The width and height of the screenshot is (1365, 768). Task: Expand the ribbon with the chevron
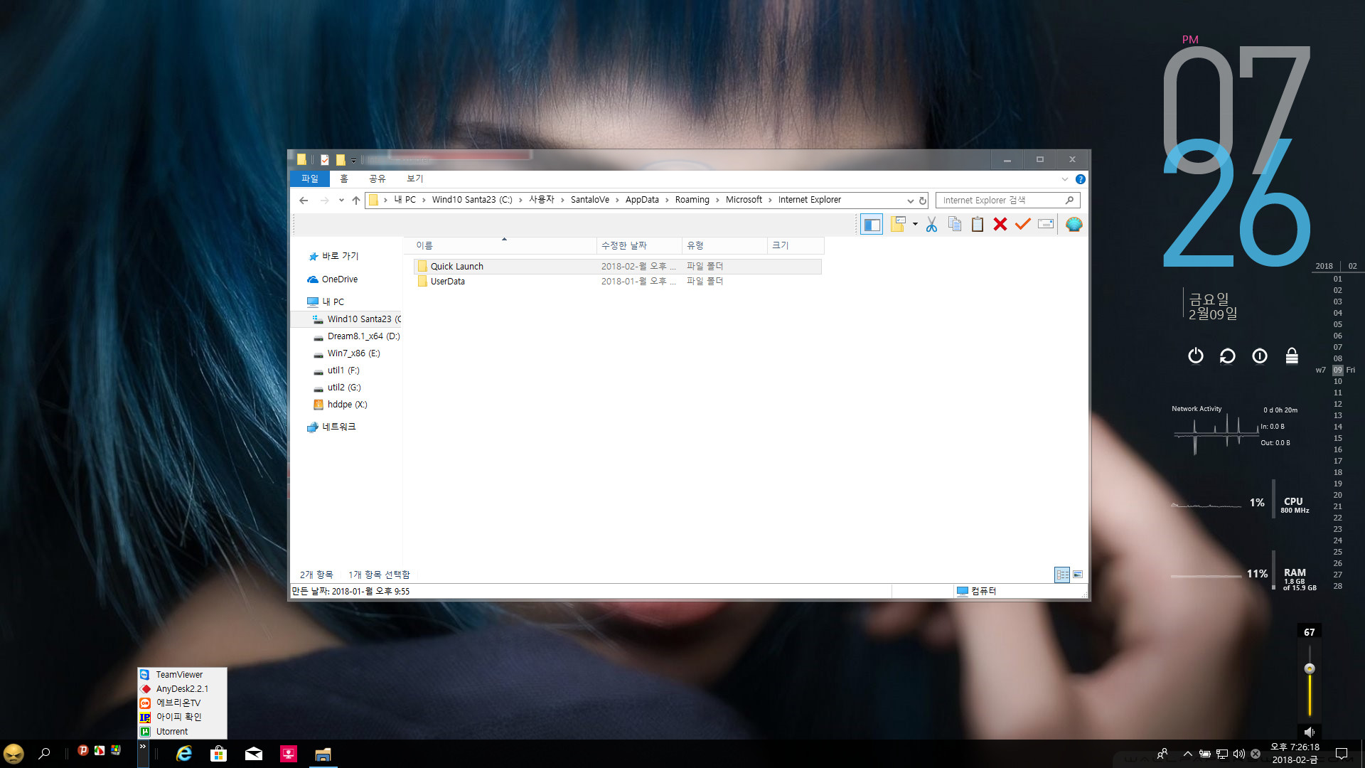click(1064, 179)
